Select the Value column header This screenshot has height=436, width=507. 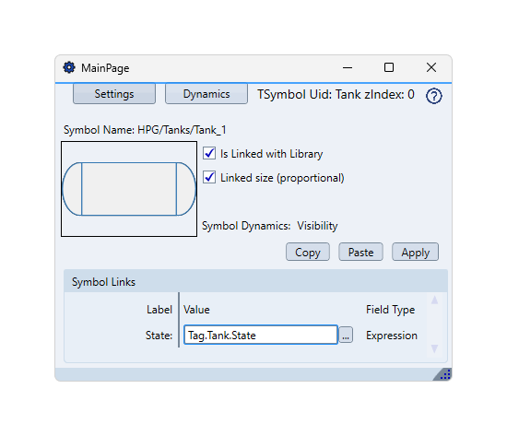196,310
